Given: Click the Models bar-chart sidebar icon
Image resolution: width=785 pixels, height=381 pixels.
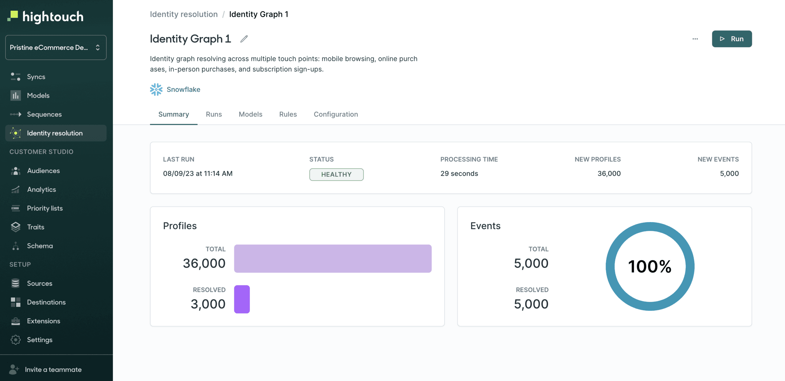Looking at the screenshot, I should pos(15,96).
